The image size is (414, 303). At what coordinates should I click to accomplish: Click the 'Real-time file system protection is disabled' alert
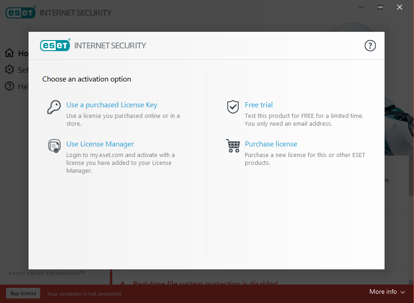[x=205, y=283]
